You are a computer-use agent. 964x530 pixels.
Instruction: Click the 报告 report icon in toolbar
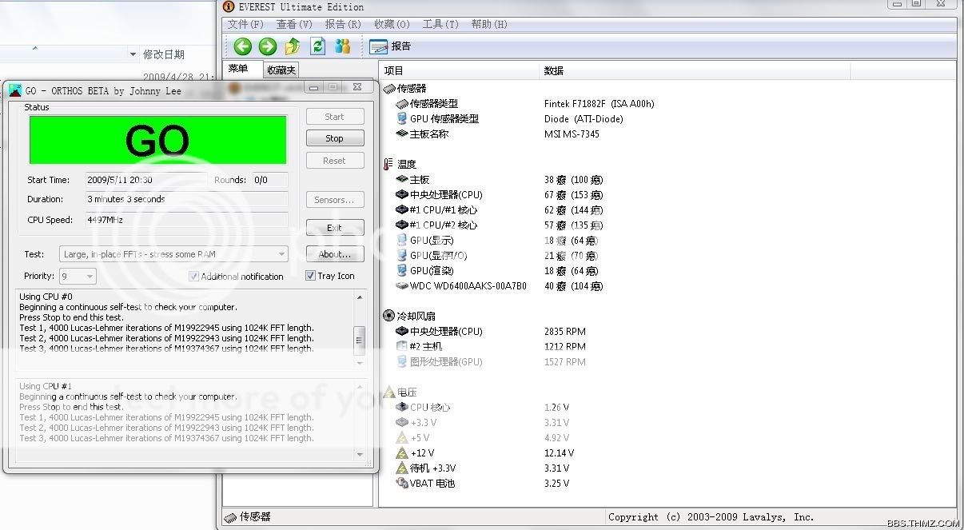[x=379, y=46]
